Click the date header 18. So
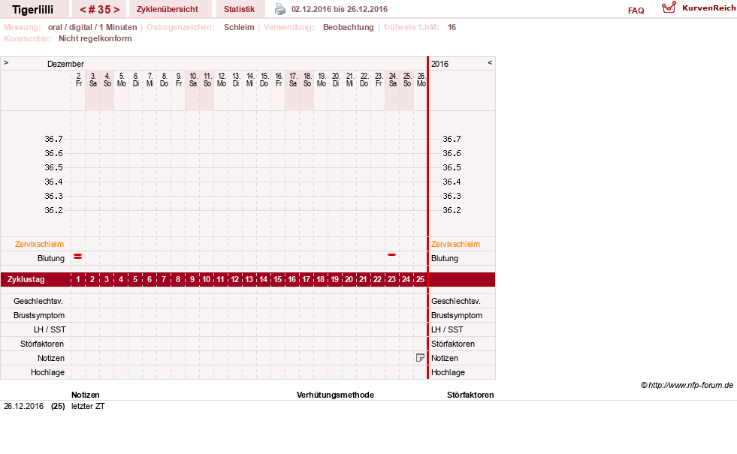The height and width of the screenshot is (454, 737). pyautogui.click(x=307, y=80)
